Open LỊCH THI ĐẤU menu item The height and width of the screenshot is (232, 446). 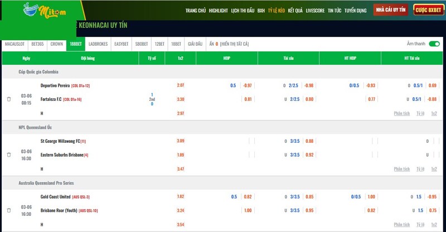pos(243,11)
